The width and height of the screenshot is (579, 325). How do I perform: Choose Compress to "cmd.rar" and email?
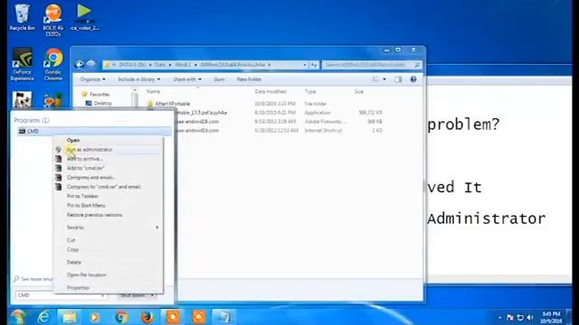pyautogui.click(x=104, y=187)
